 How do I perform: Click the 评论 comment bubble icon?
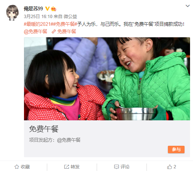click(x=117, y=167)
